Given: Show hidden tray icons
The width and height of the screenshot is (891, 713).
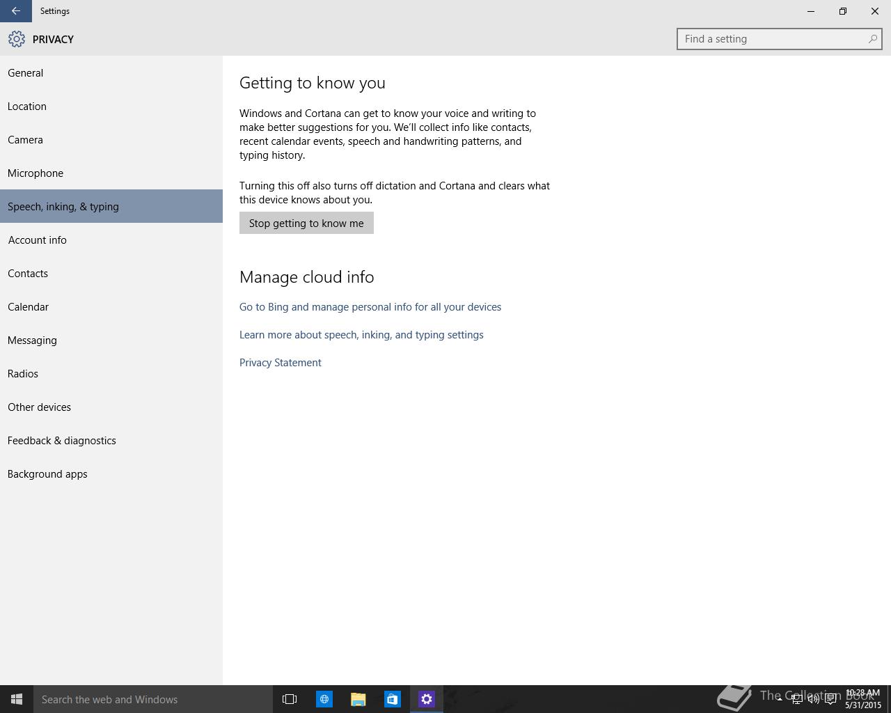Looking at the screenshot, I should pos(779,699).
